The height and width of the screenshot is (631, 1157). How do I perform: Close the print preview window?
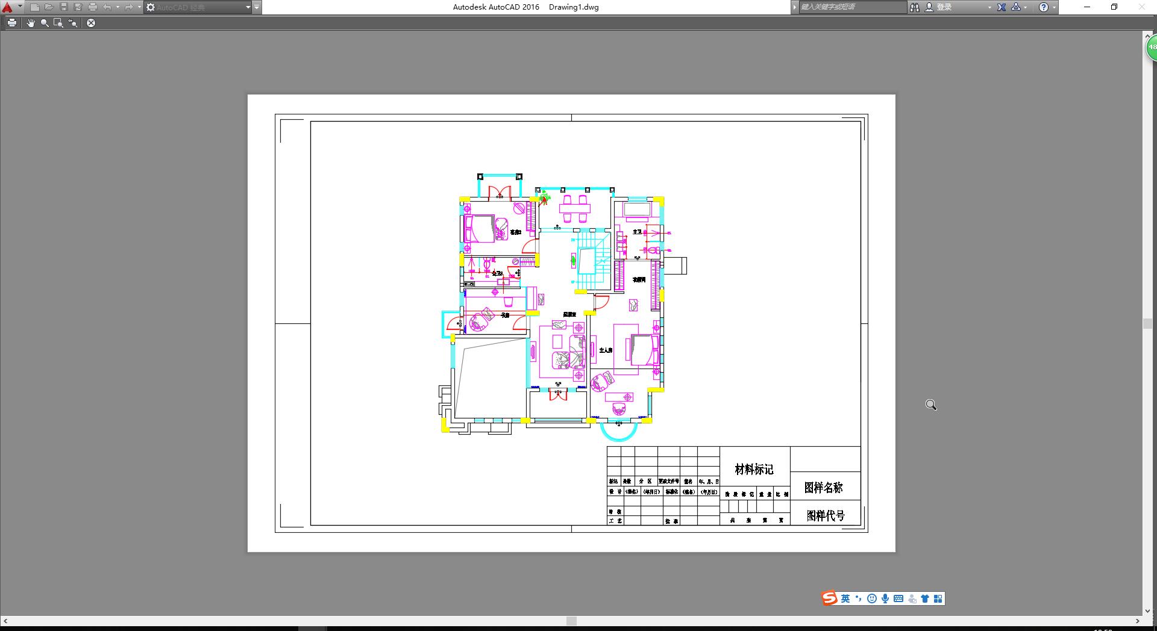point(91,23)
